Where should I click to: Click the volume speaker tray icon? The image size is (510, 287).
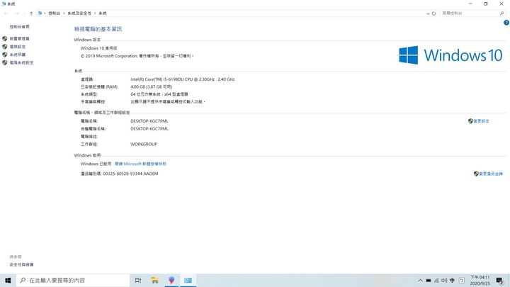click(444, 281)
